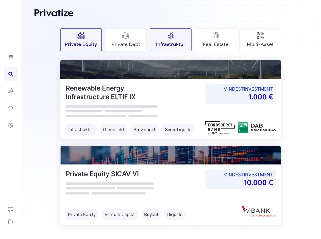Click the logout icon in the sidebar

click(11, 222)
